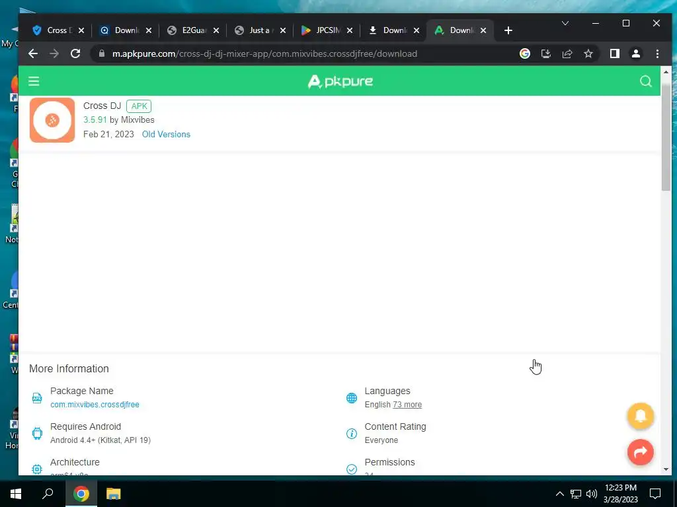The image size is (677, 507).
Task: Click the Google icon in address bar
Action: tap(524, 53)
